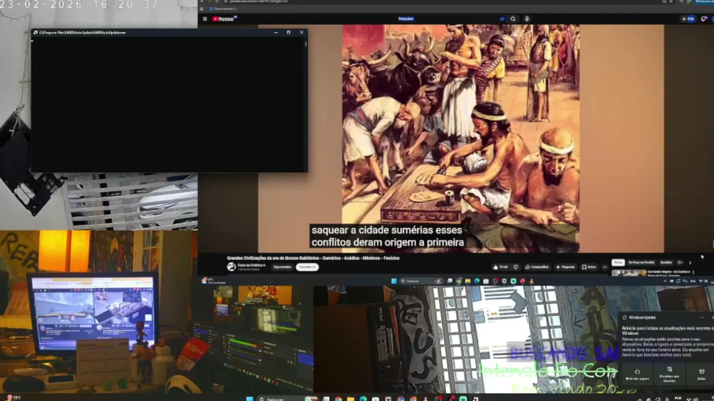Choose the schedule-a-time button in Windows Update notification

click(x=669, y=374)
